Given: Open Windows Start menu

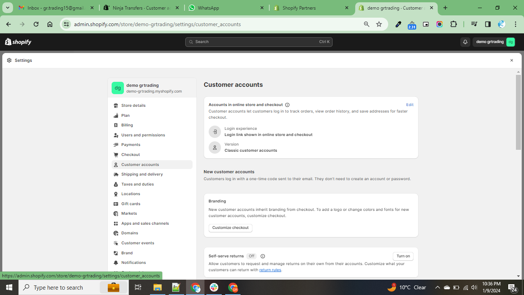Looking at the screenshot, I should [9, 287].
